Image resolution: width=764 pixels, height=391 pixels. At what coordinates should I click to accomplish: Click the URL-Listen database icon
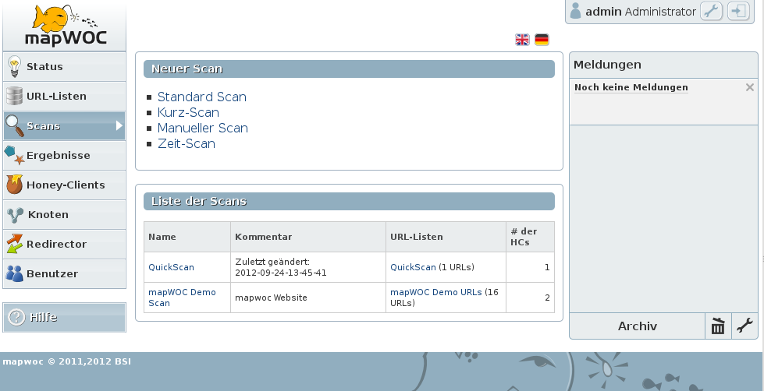14,96
